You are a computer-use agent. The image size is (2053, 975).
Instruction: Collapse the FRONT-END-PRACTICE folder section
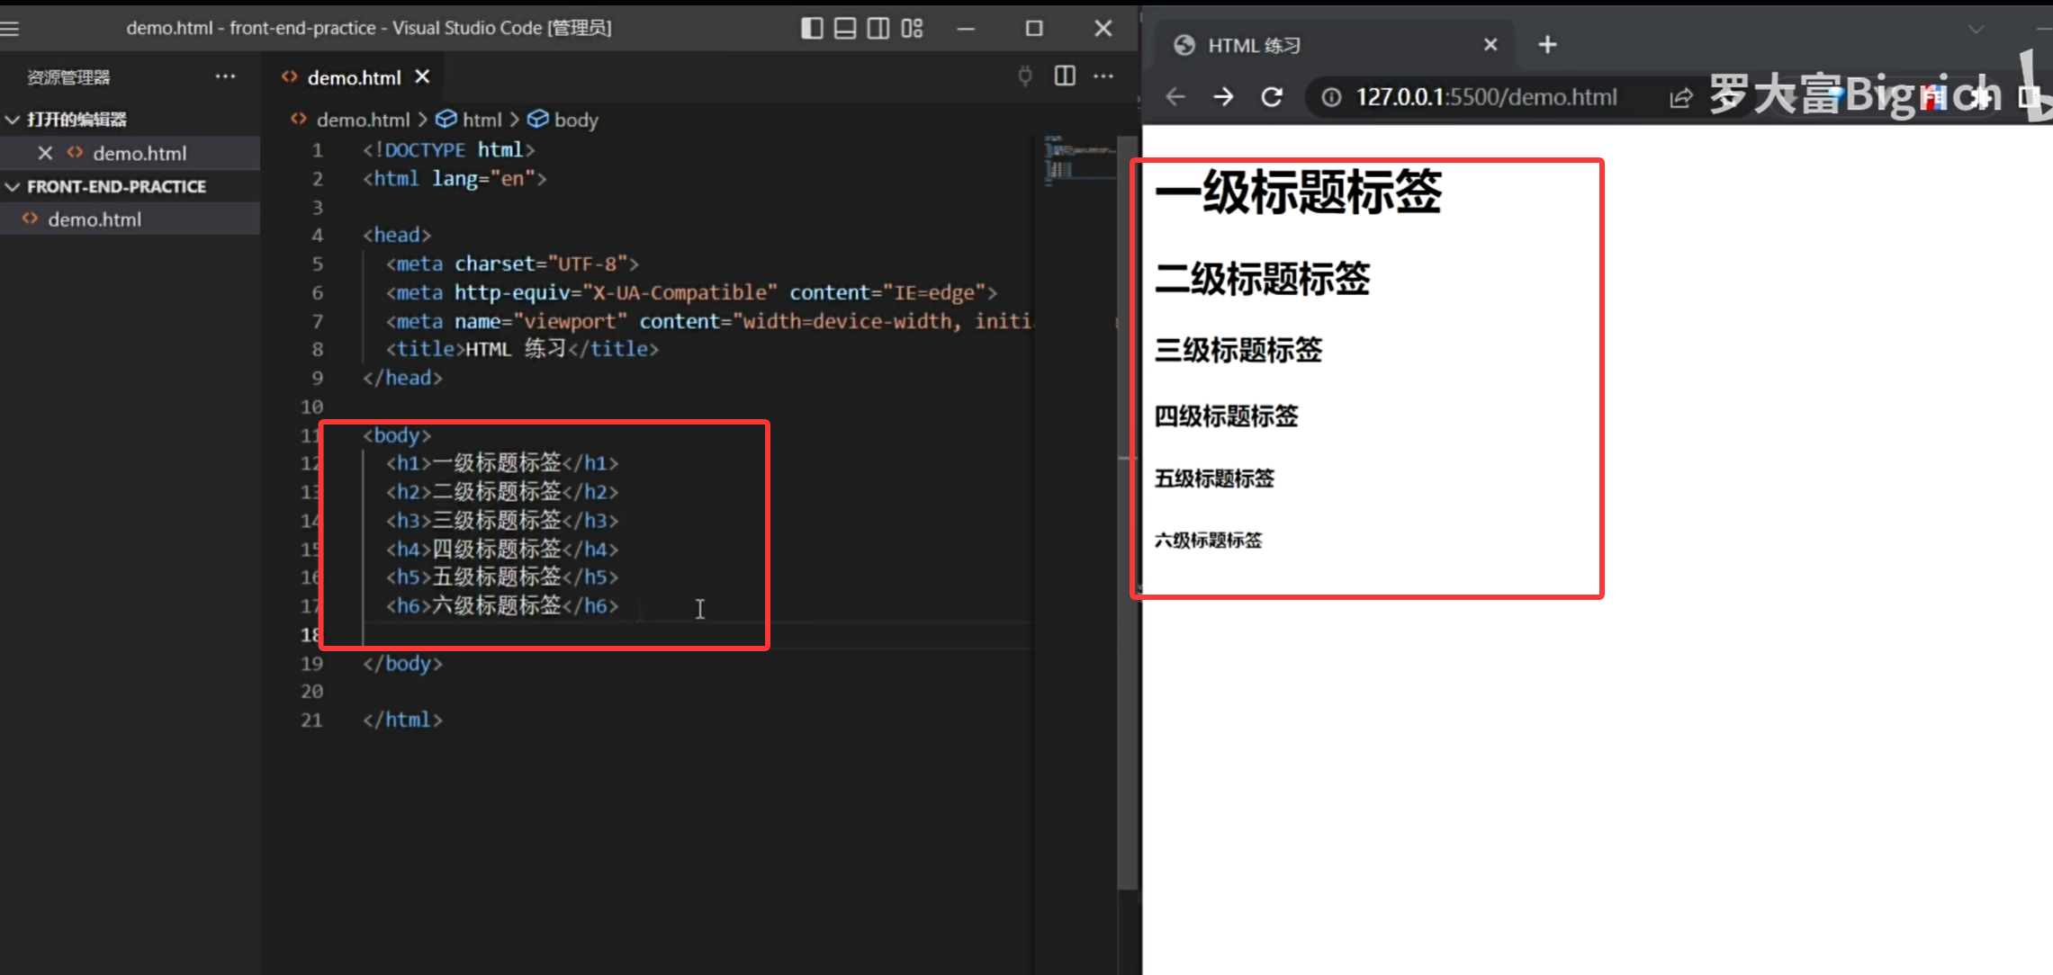[14, 187]
